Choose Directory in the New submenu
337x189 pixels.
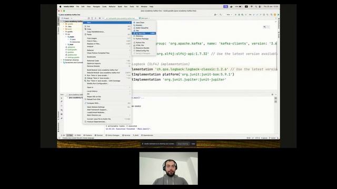click(144, 36)
